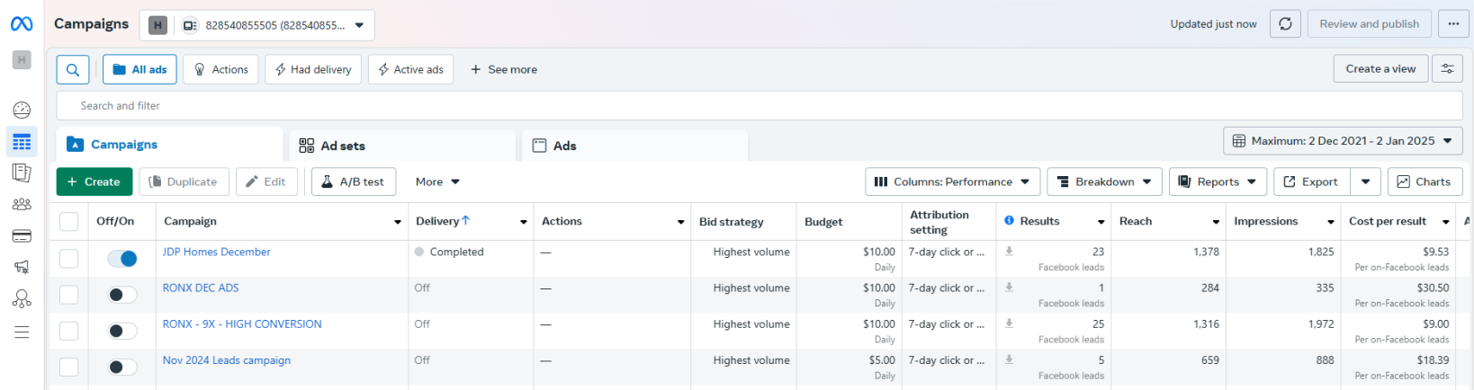Screen dimensions: 1474x390
Task: Open the date range Maximum dropdown
Action: point(1342,141)
